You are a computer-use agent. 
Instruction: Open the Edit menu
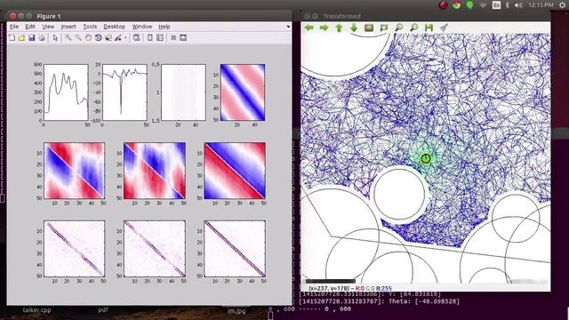[30, 27]
